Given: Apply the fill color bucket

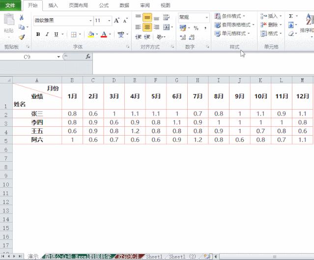Looking at the screenshot, I should pyautogui.click(x=91, y=34).
